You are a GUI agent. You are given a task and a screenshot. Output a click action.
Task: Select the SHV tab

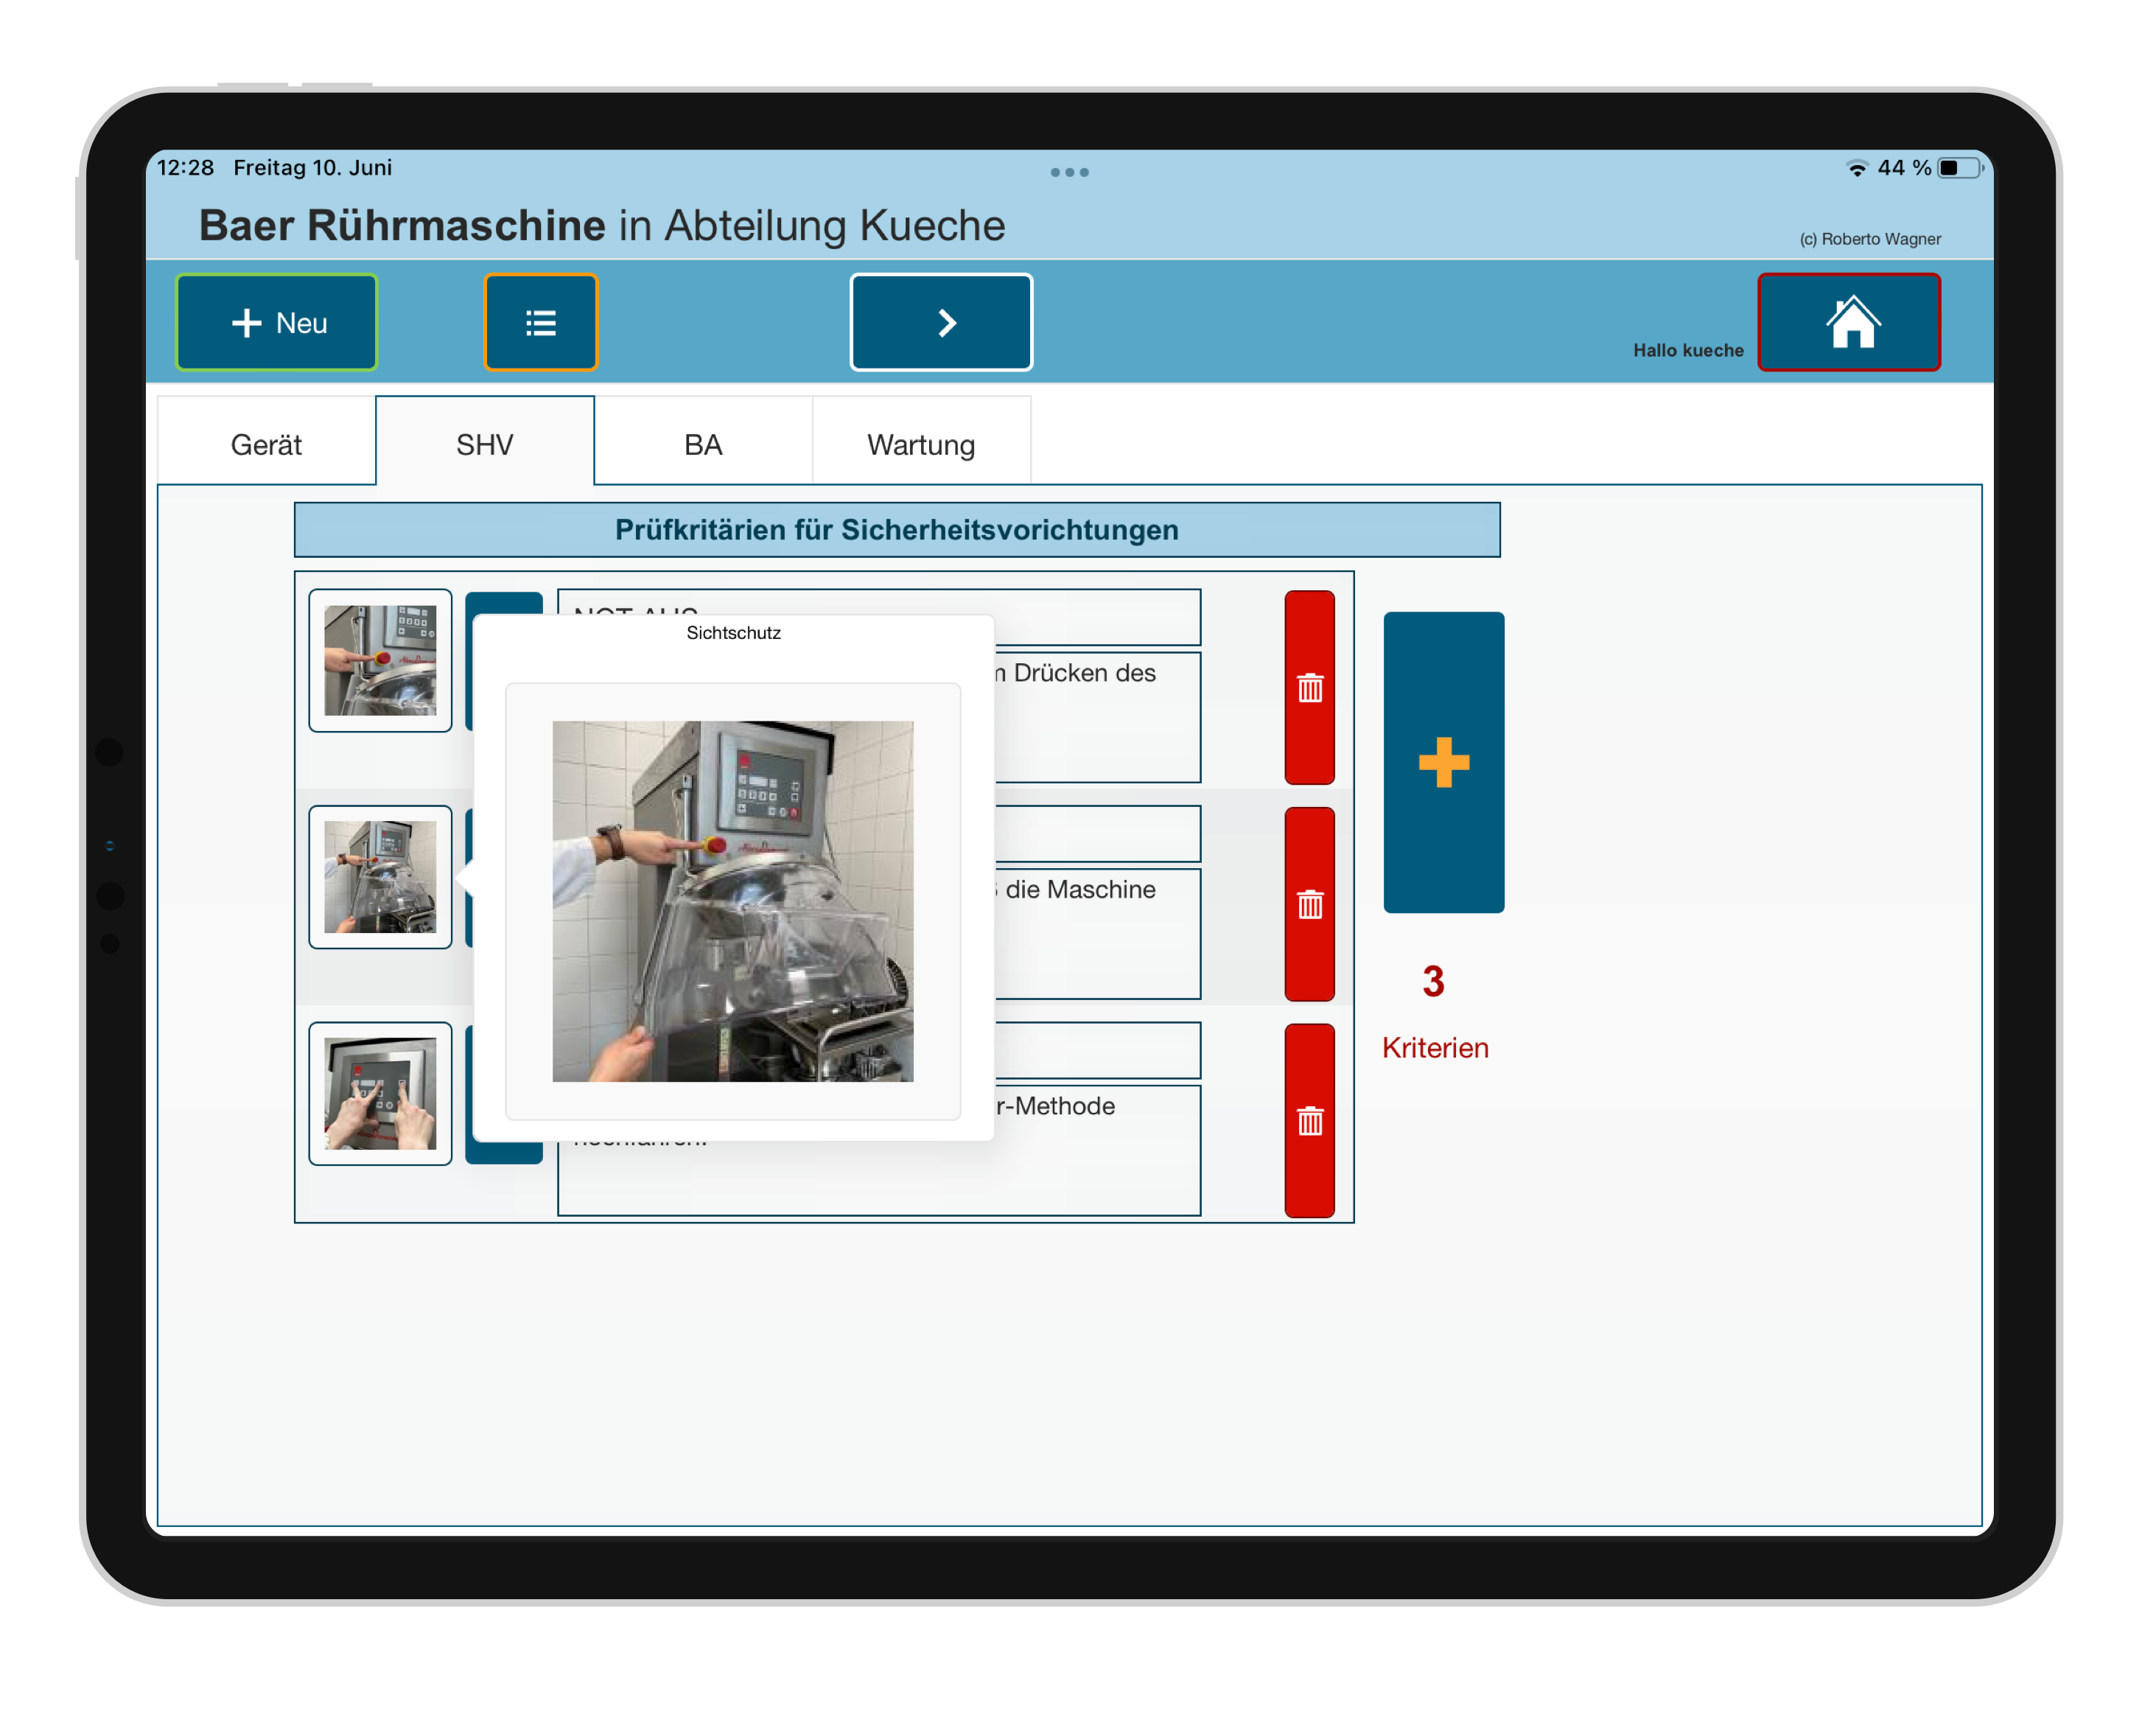tap(485, 444)
